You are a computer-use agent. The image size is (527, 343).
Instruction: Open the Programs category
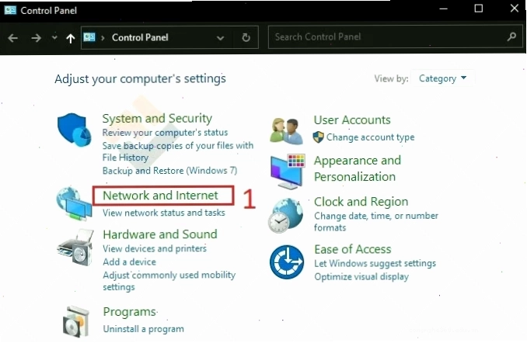[130, 312]
